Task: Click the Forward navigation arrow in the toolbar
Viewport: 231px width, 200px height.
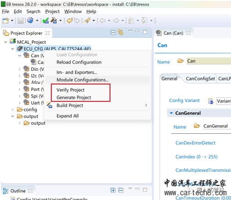Action: click(x=116, y=21)
